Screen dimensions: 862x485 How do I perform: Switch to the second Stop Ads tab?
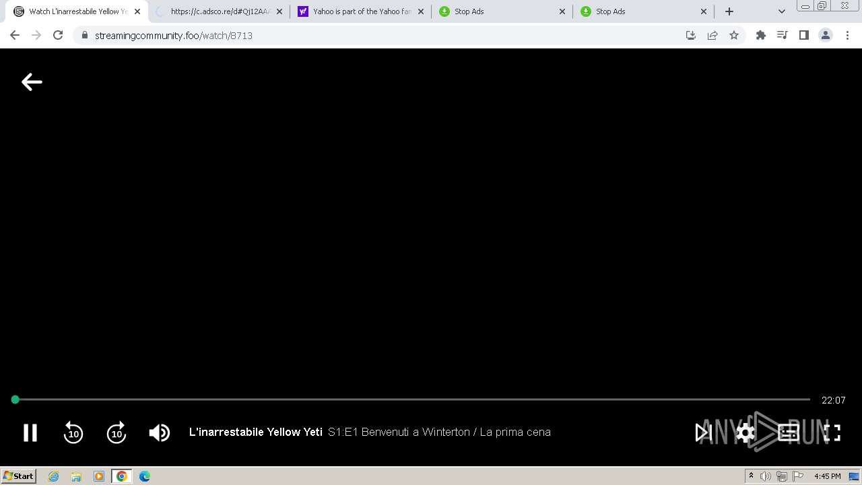pyautogui.click(x=644, y=11)
